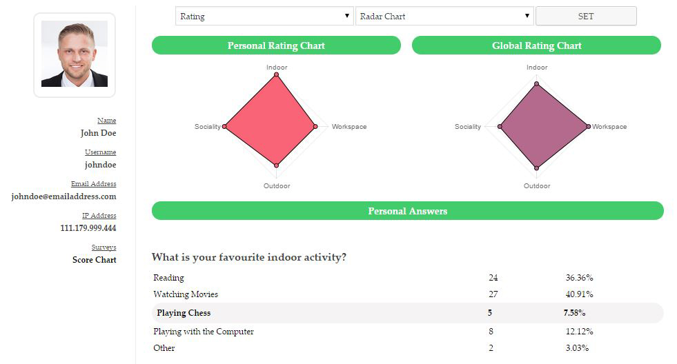Viewport: 677px width, 364px height.
Task: Select the Personal Rating Chart header
Action: [x=276, y=45]
